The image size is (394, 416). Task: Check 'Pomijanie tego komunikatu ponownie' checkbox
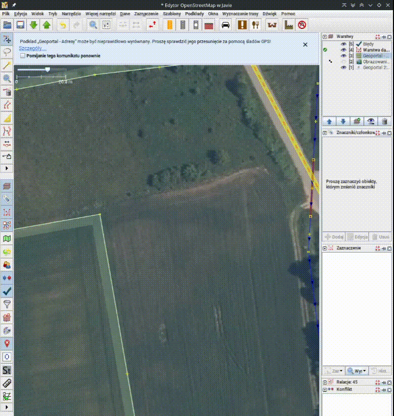22,56
